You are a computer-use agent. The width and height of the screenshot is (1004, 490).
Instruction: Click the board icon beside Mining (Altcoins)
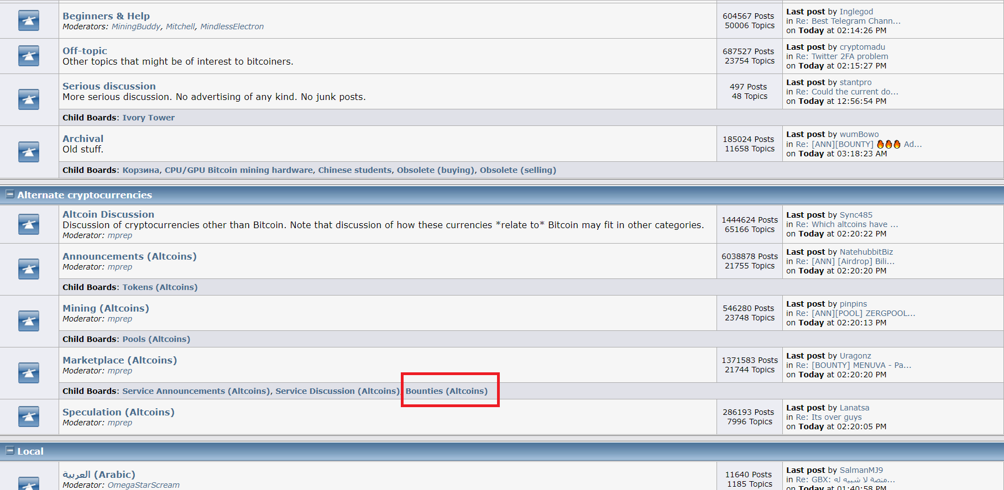(29, 321)
